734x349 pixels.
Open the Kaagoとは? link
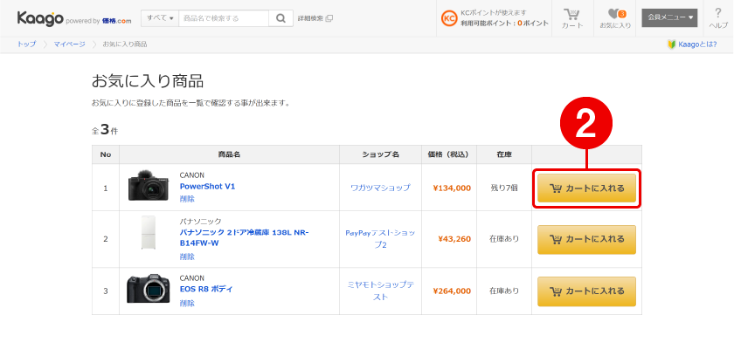[691, 44]
